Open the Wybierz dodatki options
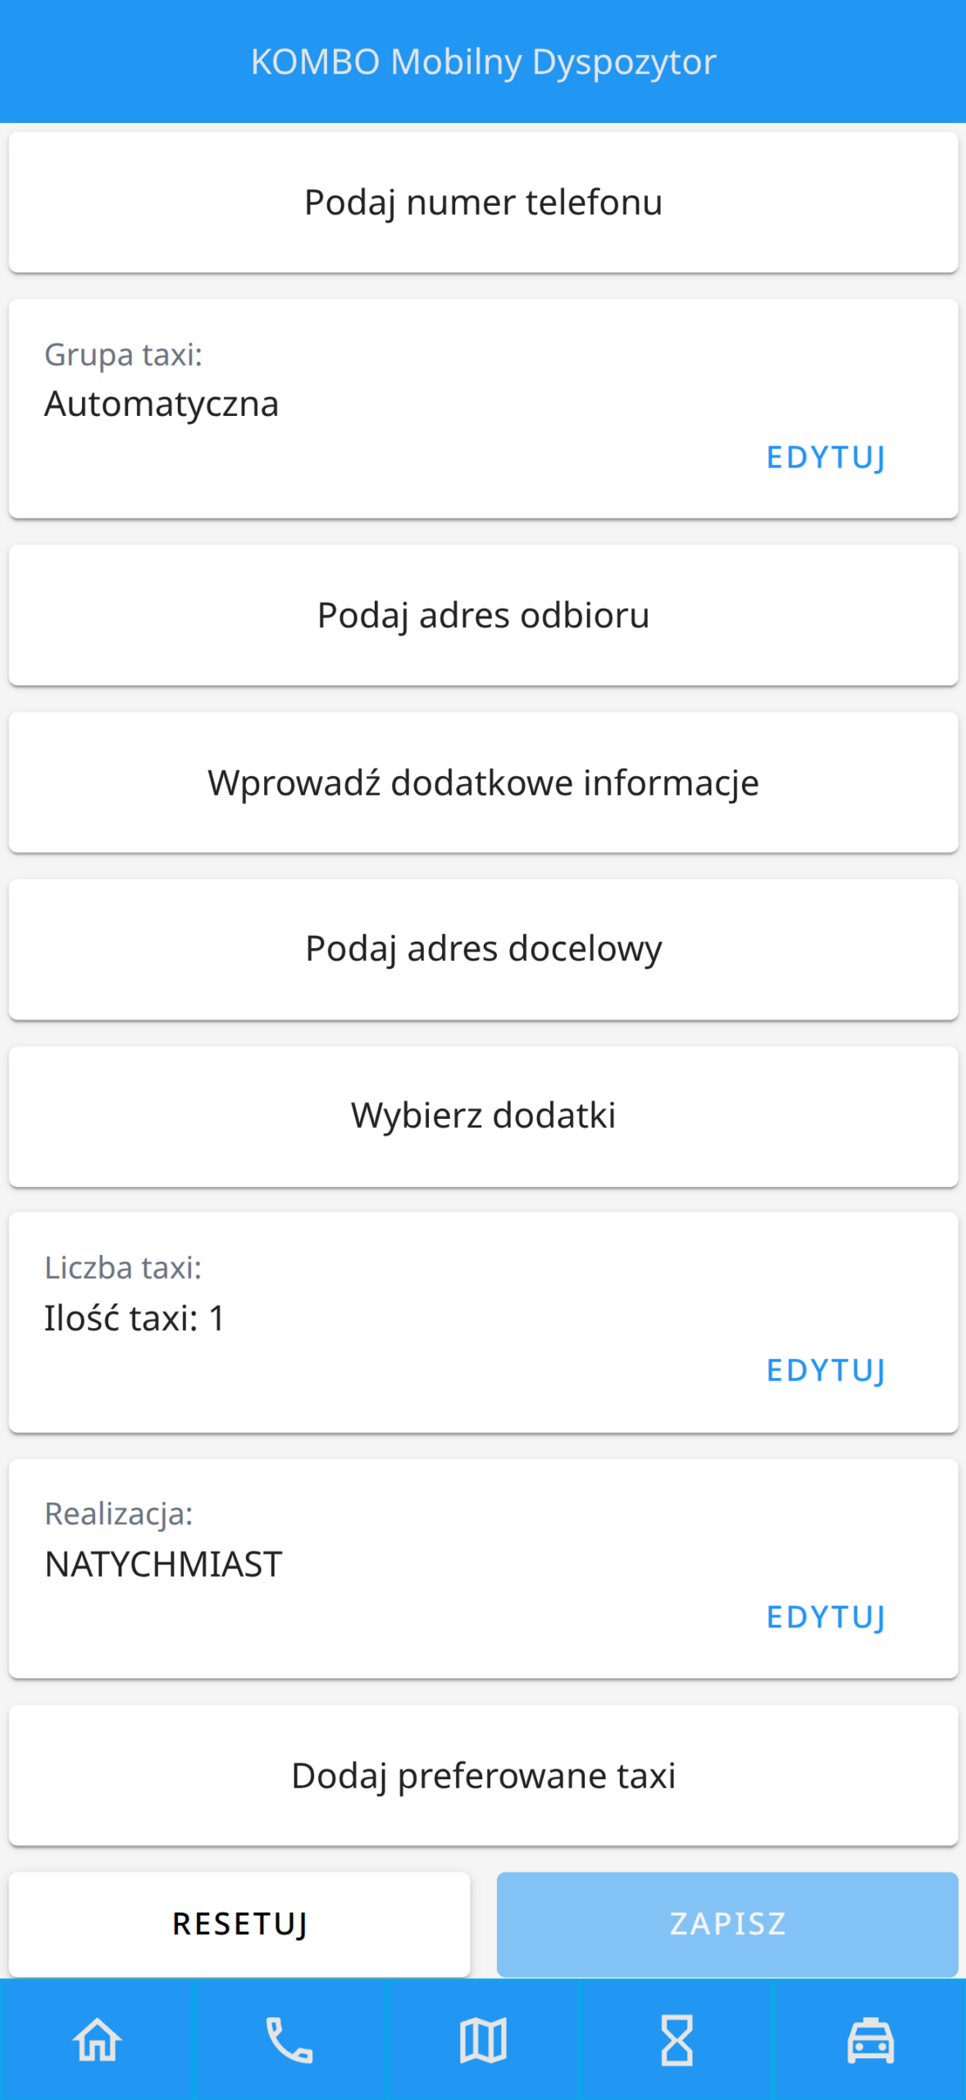966x2100 pixels. point(483,1116)
